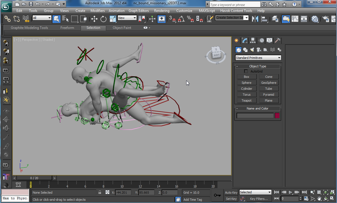Viewport: 337px width, 203px height.
Task: Collapse the Object Type rollout
Action: pos(257,66)
